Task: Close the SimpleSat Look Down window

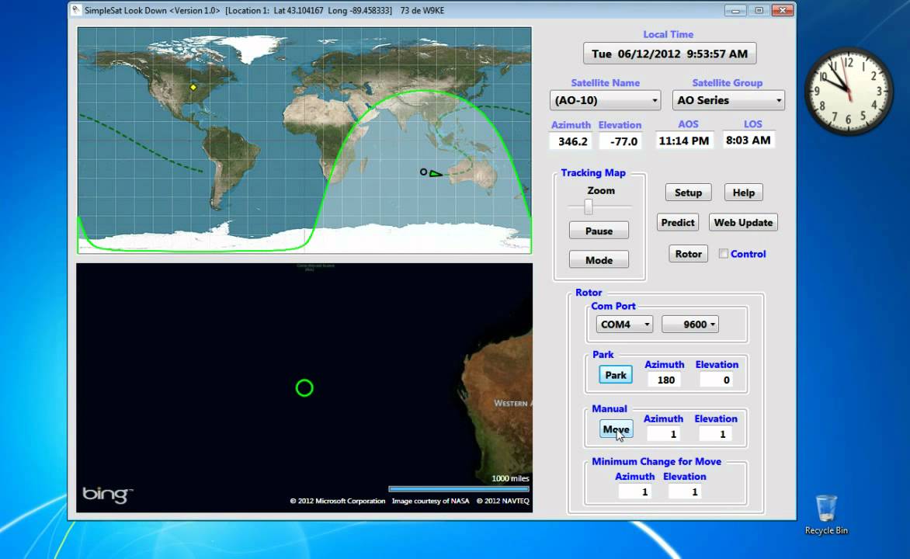Action: point(783,10)
